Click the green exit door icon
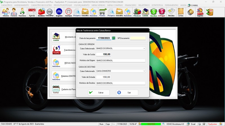225x126 pixels. tap(210, 12)
